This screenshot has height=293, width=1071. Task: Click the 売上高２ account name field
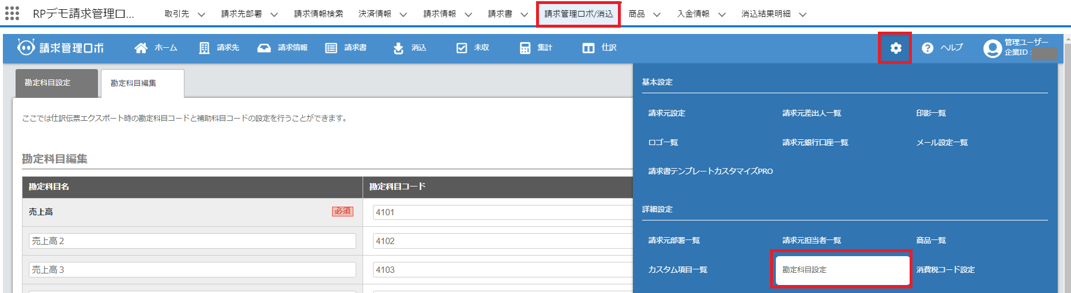point(192,241)
